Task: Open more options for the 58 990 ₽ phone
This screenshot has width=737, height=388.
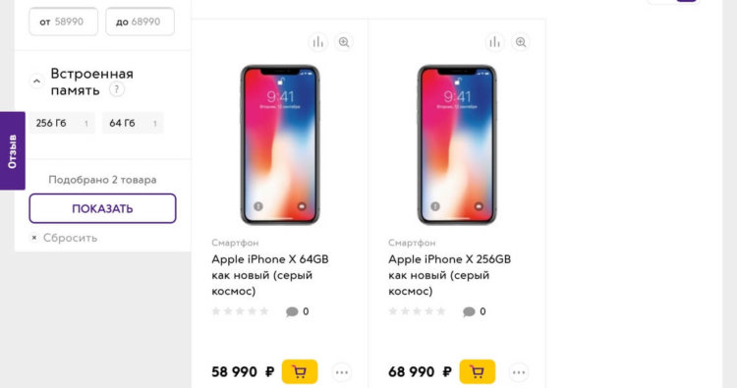Action: tap(342, 372)
